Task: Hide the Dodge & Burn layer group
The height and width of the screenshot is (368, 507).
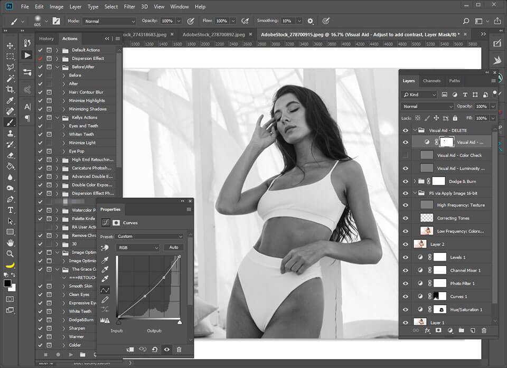Action: tap(406, 181)
